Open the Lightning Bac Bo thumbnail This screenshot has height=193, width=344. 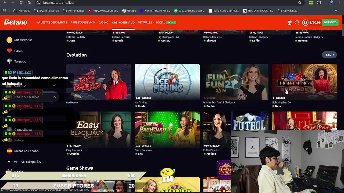tap(304, 82)
